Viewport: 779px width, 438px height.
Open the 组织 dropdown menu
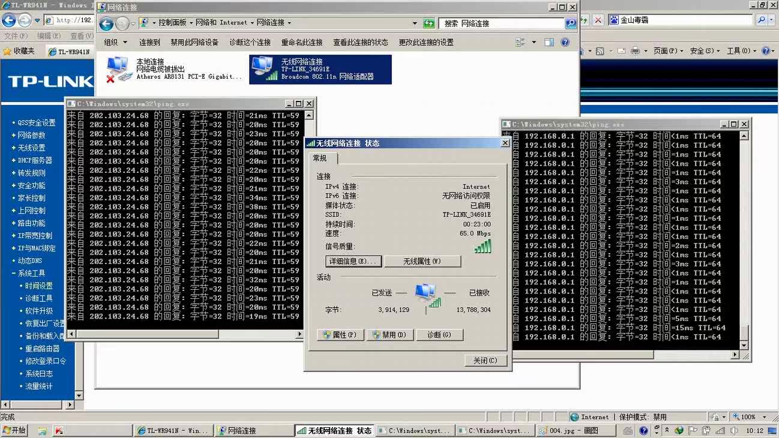116,43
